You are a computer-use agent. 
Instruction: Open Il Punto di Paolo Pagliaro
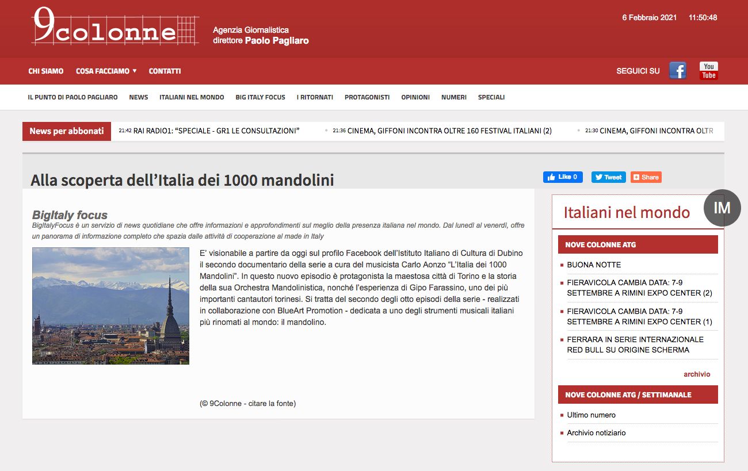click(x=72, y=97)
